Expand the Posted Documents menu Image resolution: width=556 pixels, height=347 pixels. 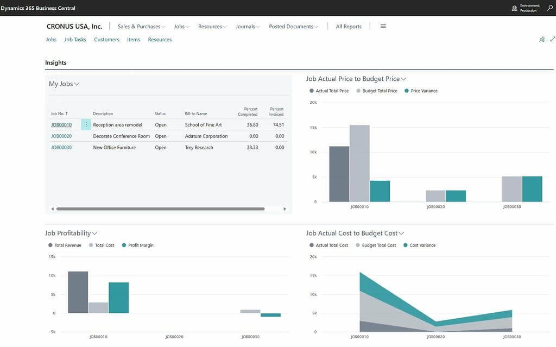coord(293,27)
